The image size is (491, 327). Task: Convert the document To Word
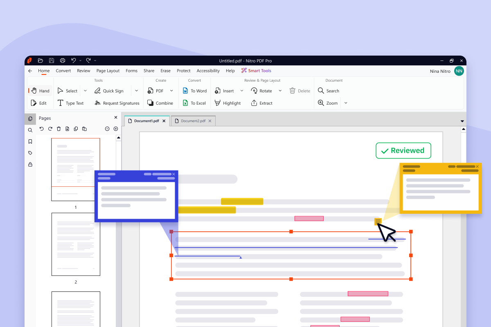click(195, 91)
